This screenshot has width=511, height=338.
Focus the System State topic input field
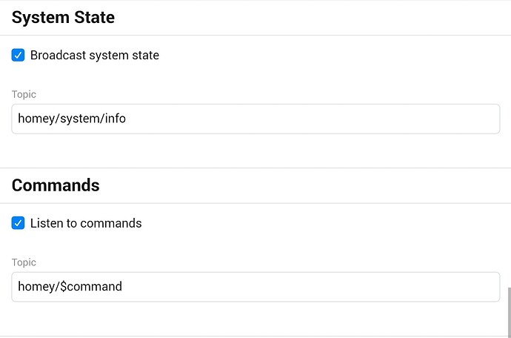(x=255, y=119)
